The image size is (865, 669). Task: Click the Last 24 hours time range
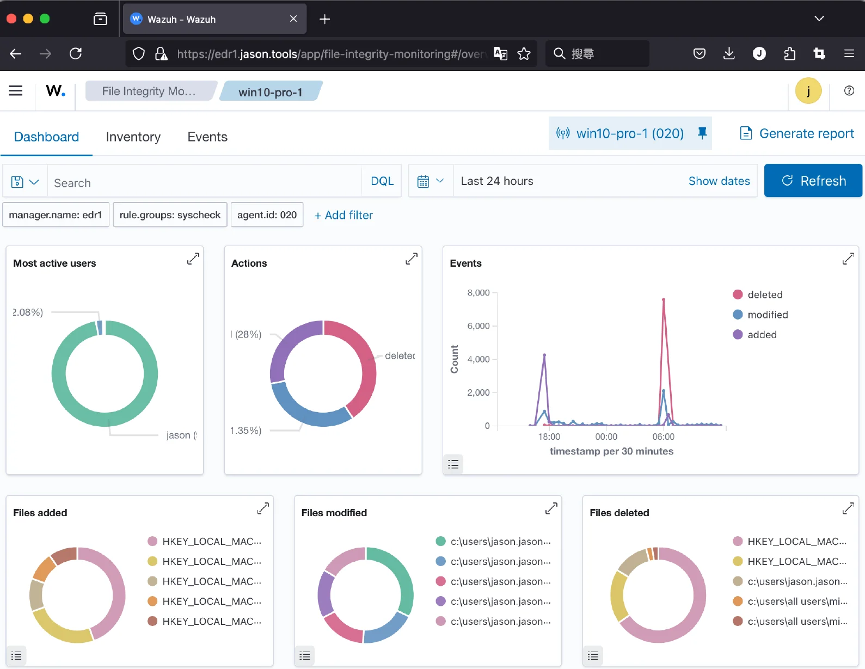click(497, 181)
